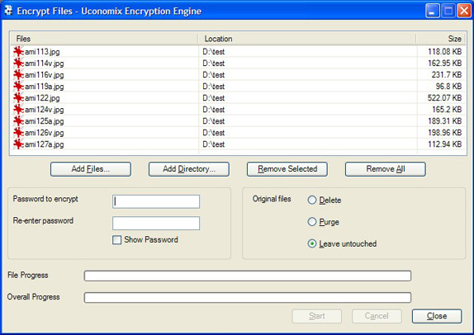Select the Delete original files option
This screenshot has width=474, height=335.
pyautogui.click(x=312, y=200)
